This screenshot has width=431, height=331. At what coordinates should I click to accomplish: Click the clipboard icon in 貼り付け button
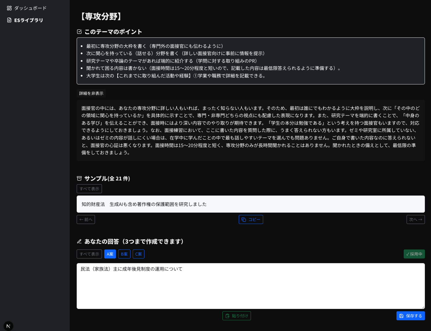pos(227,316)
